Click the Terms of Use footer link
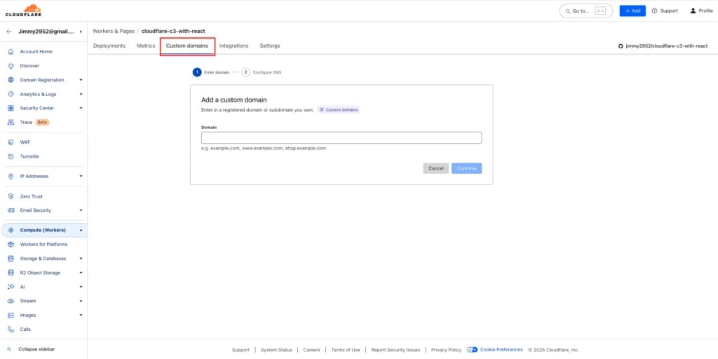 (346, 350)
